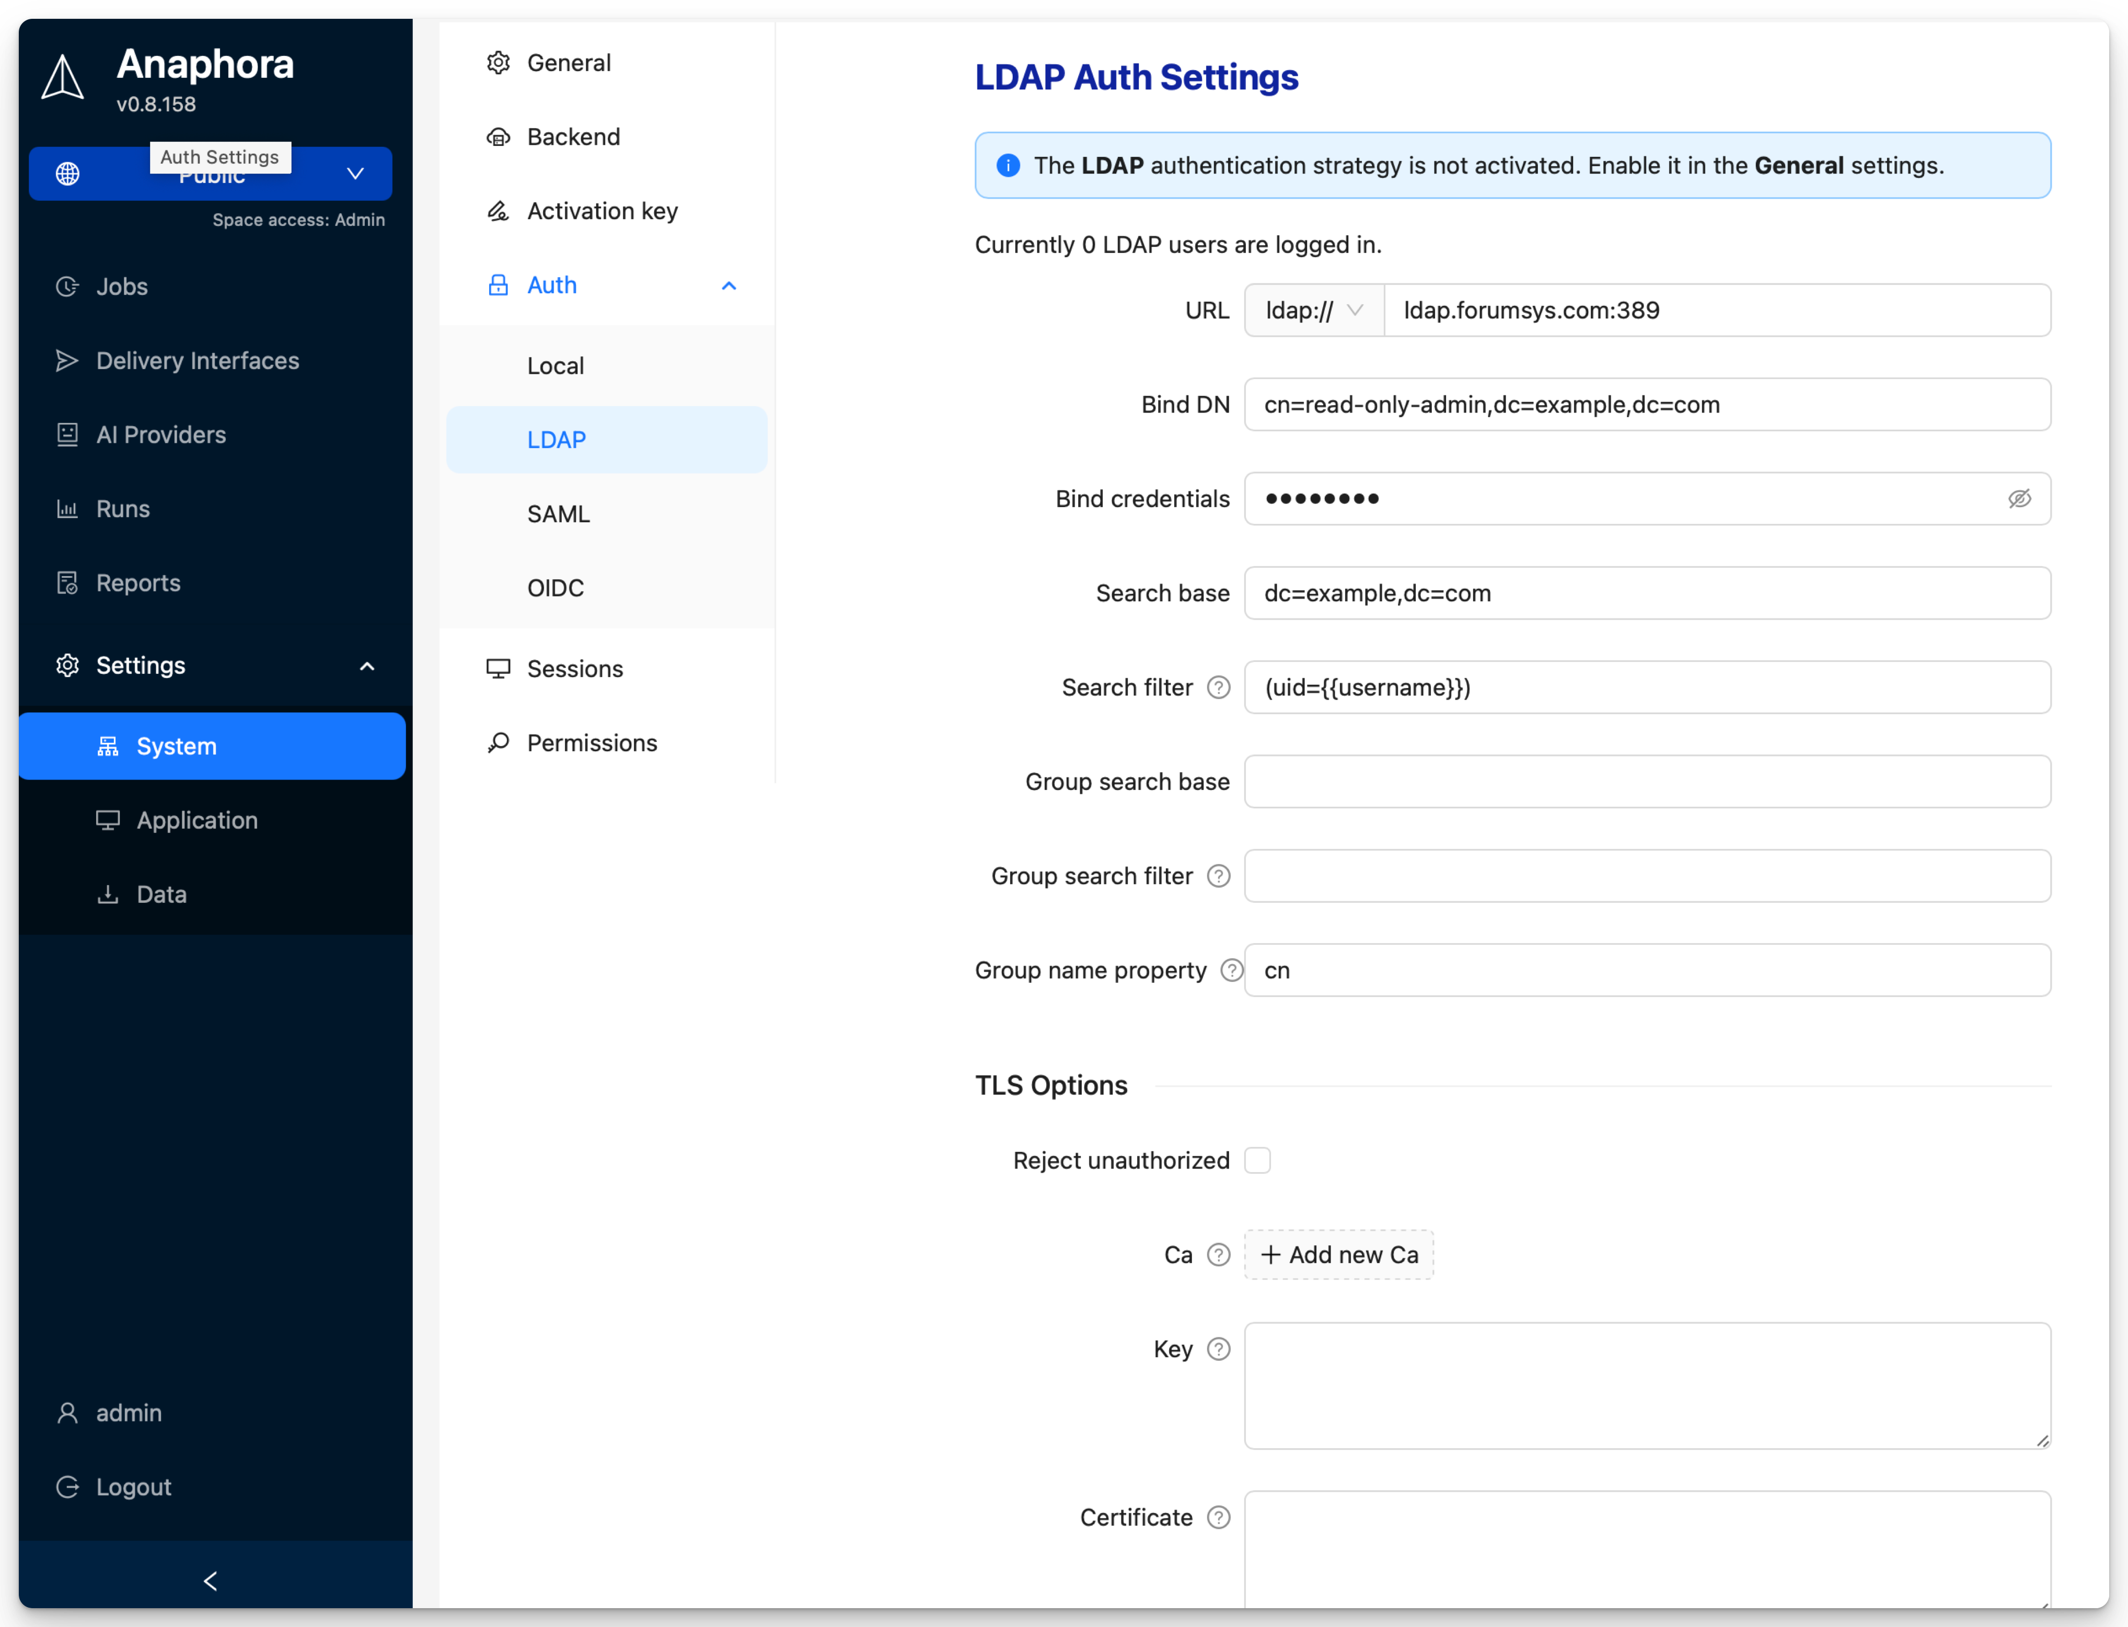Open the Reports section

pyautogui.click(x=137, y=582)
